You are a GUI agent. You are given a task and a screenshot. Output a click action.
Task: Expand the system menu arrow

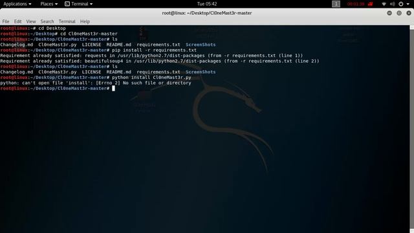coord(408,4)
